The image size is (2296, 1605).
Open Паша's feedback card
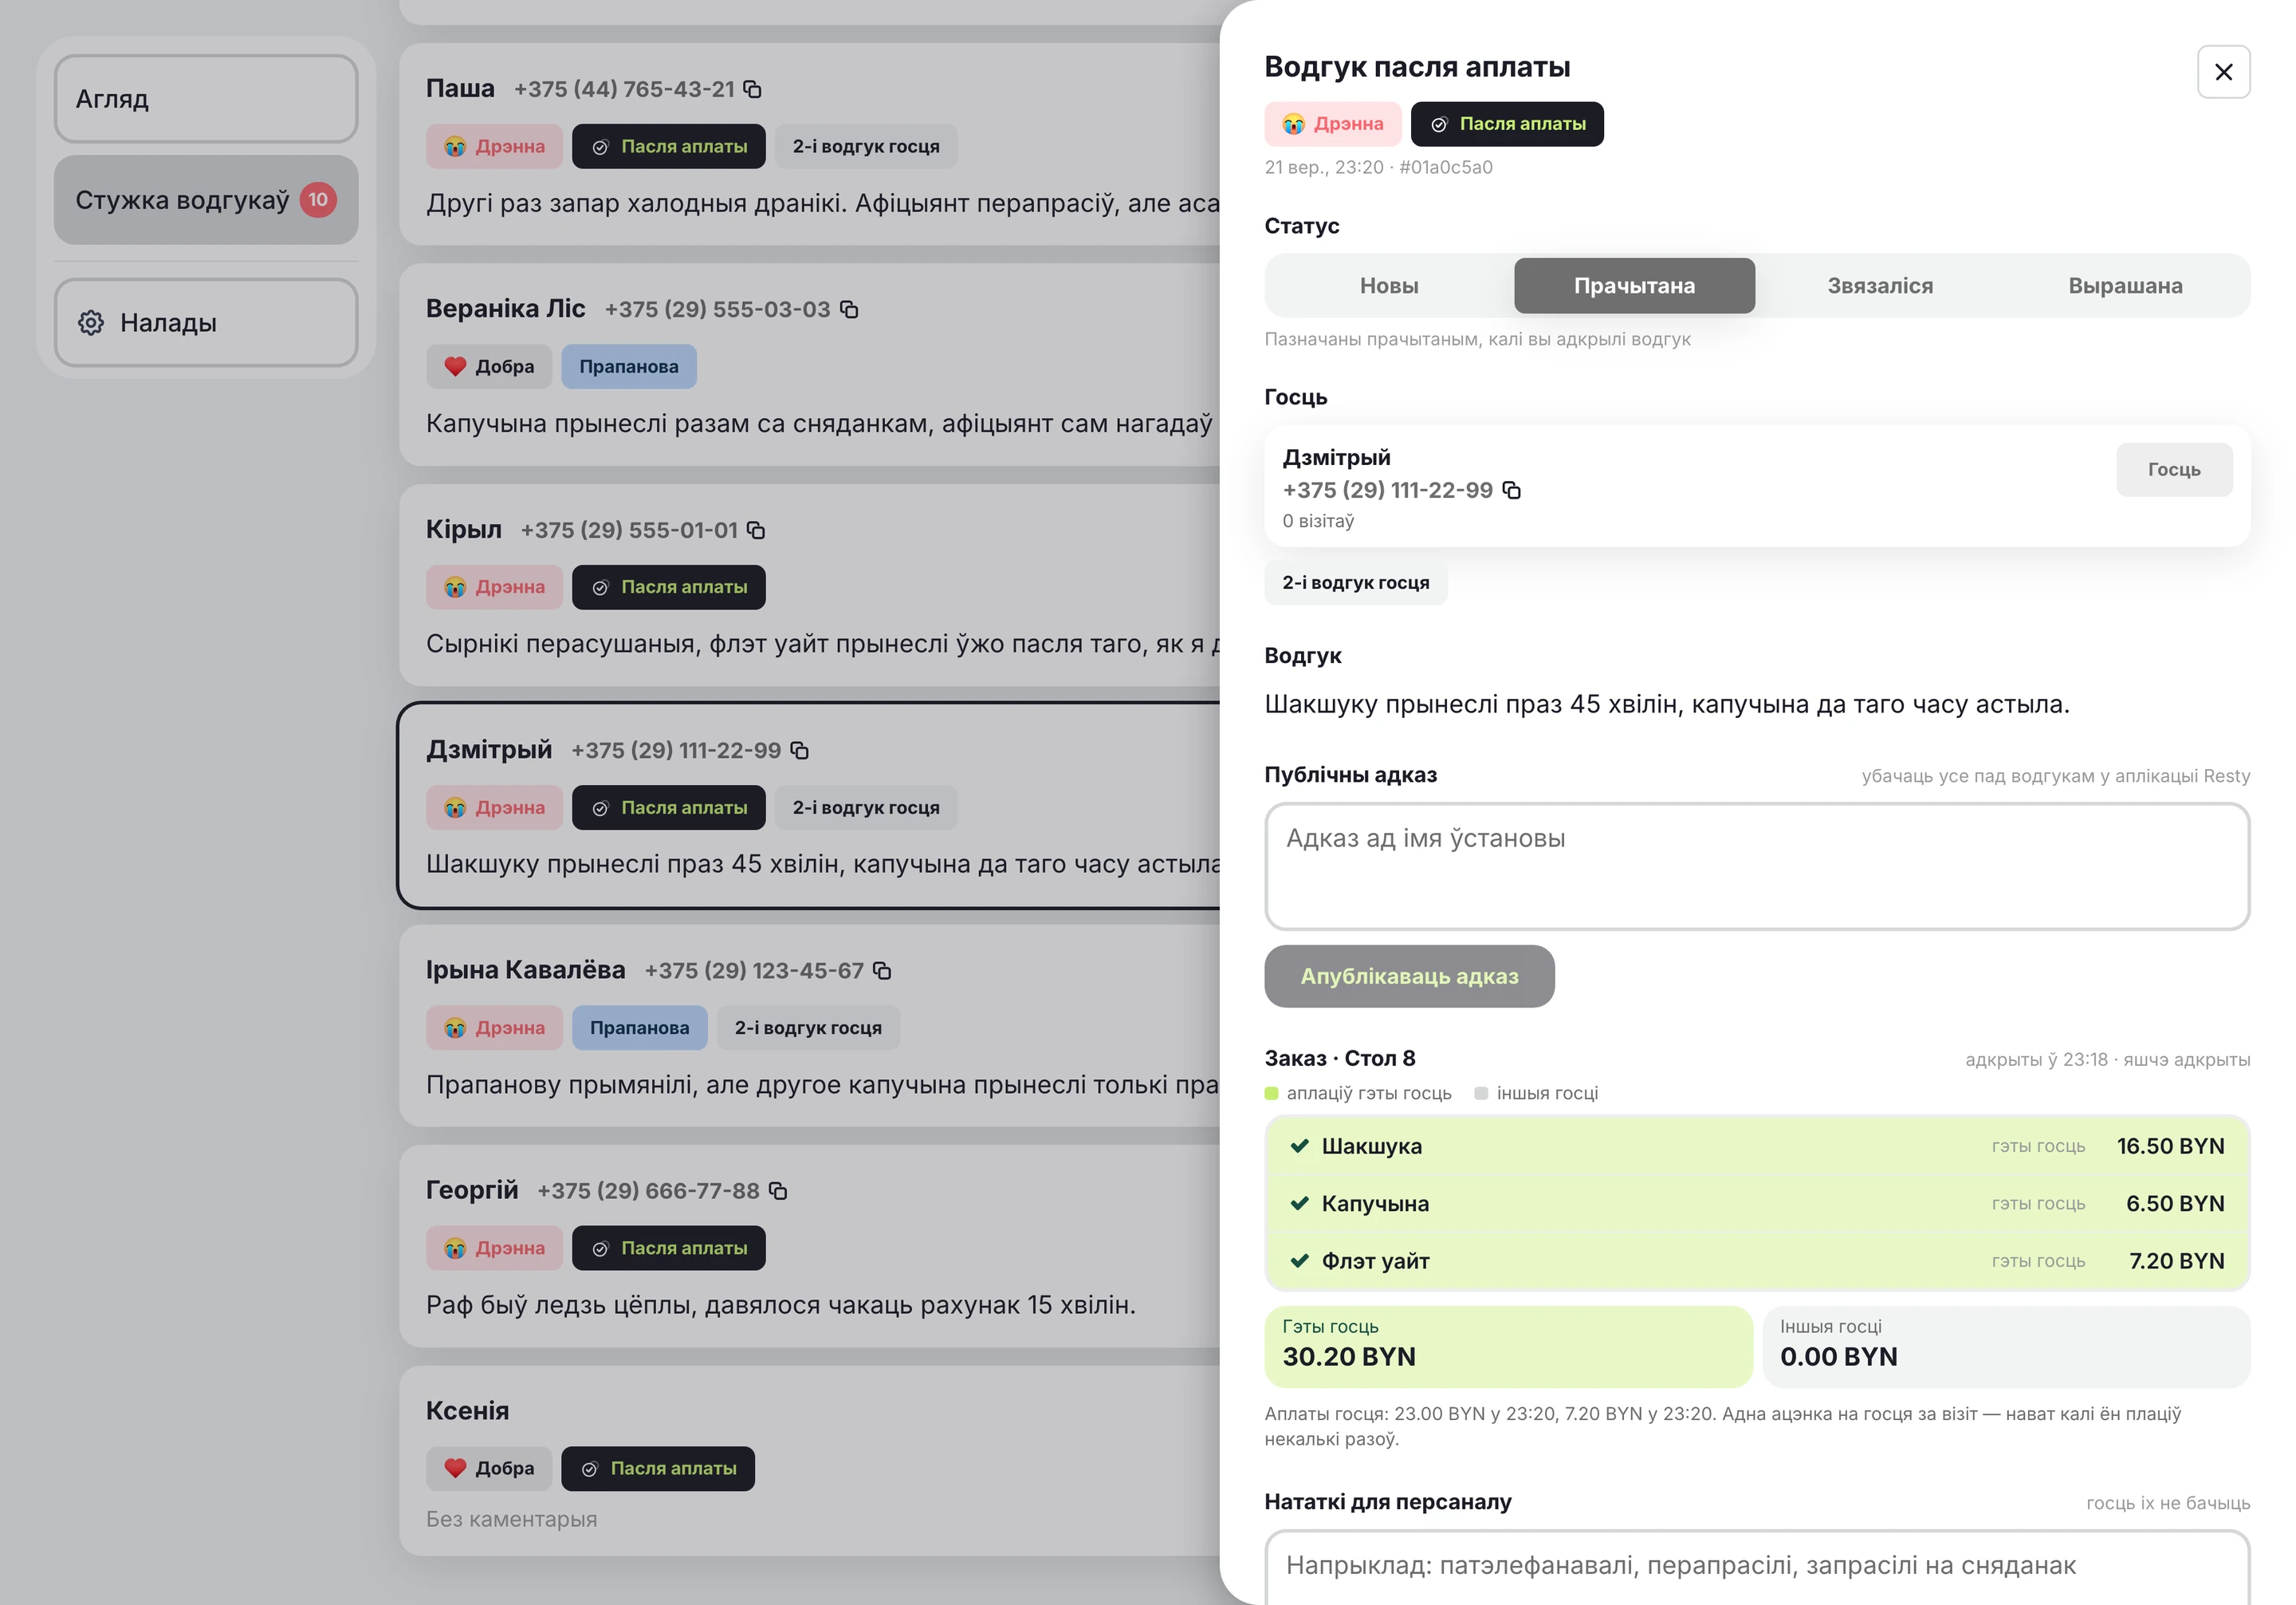pos(810,145)
